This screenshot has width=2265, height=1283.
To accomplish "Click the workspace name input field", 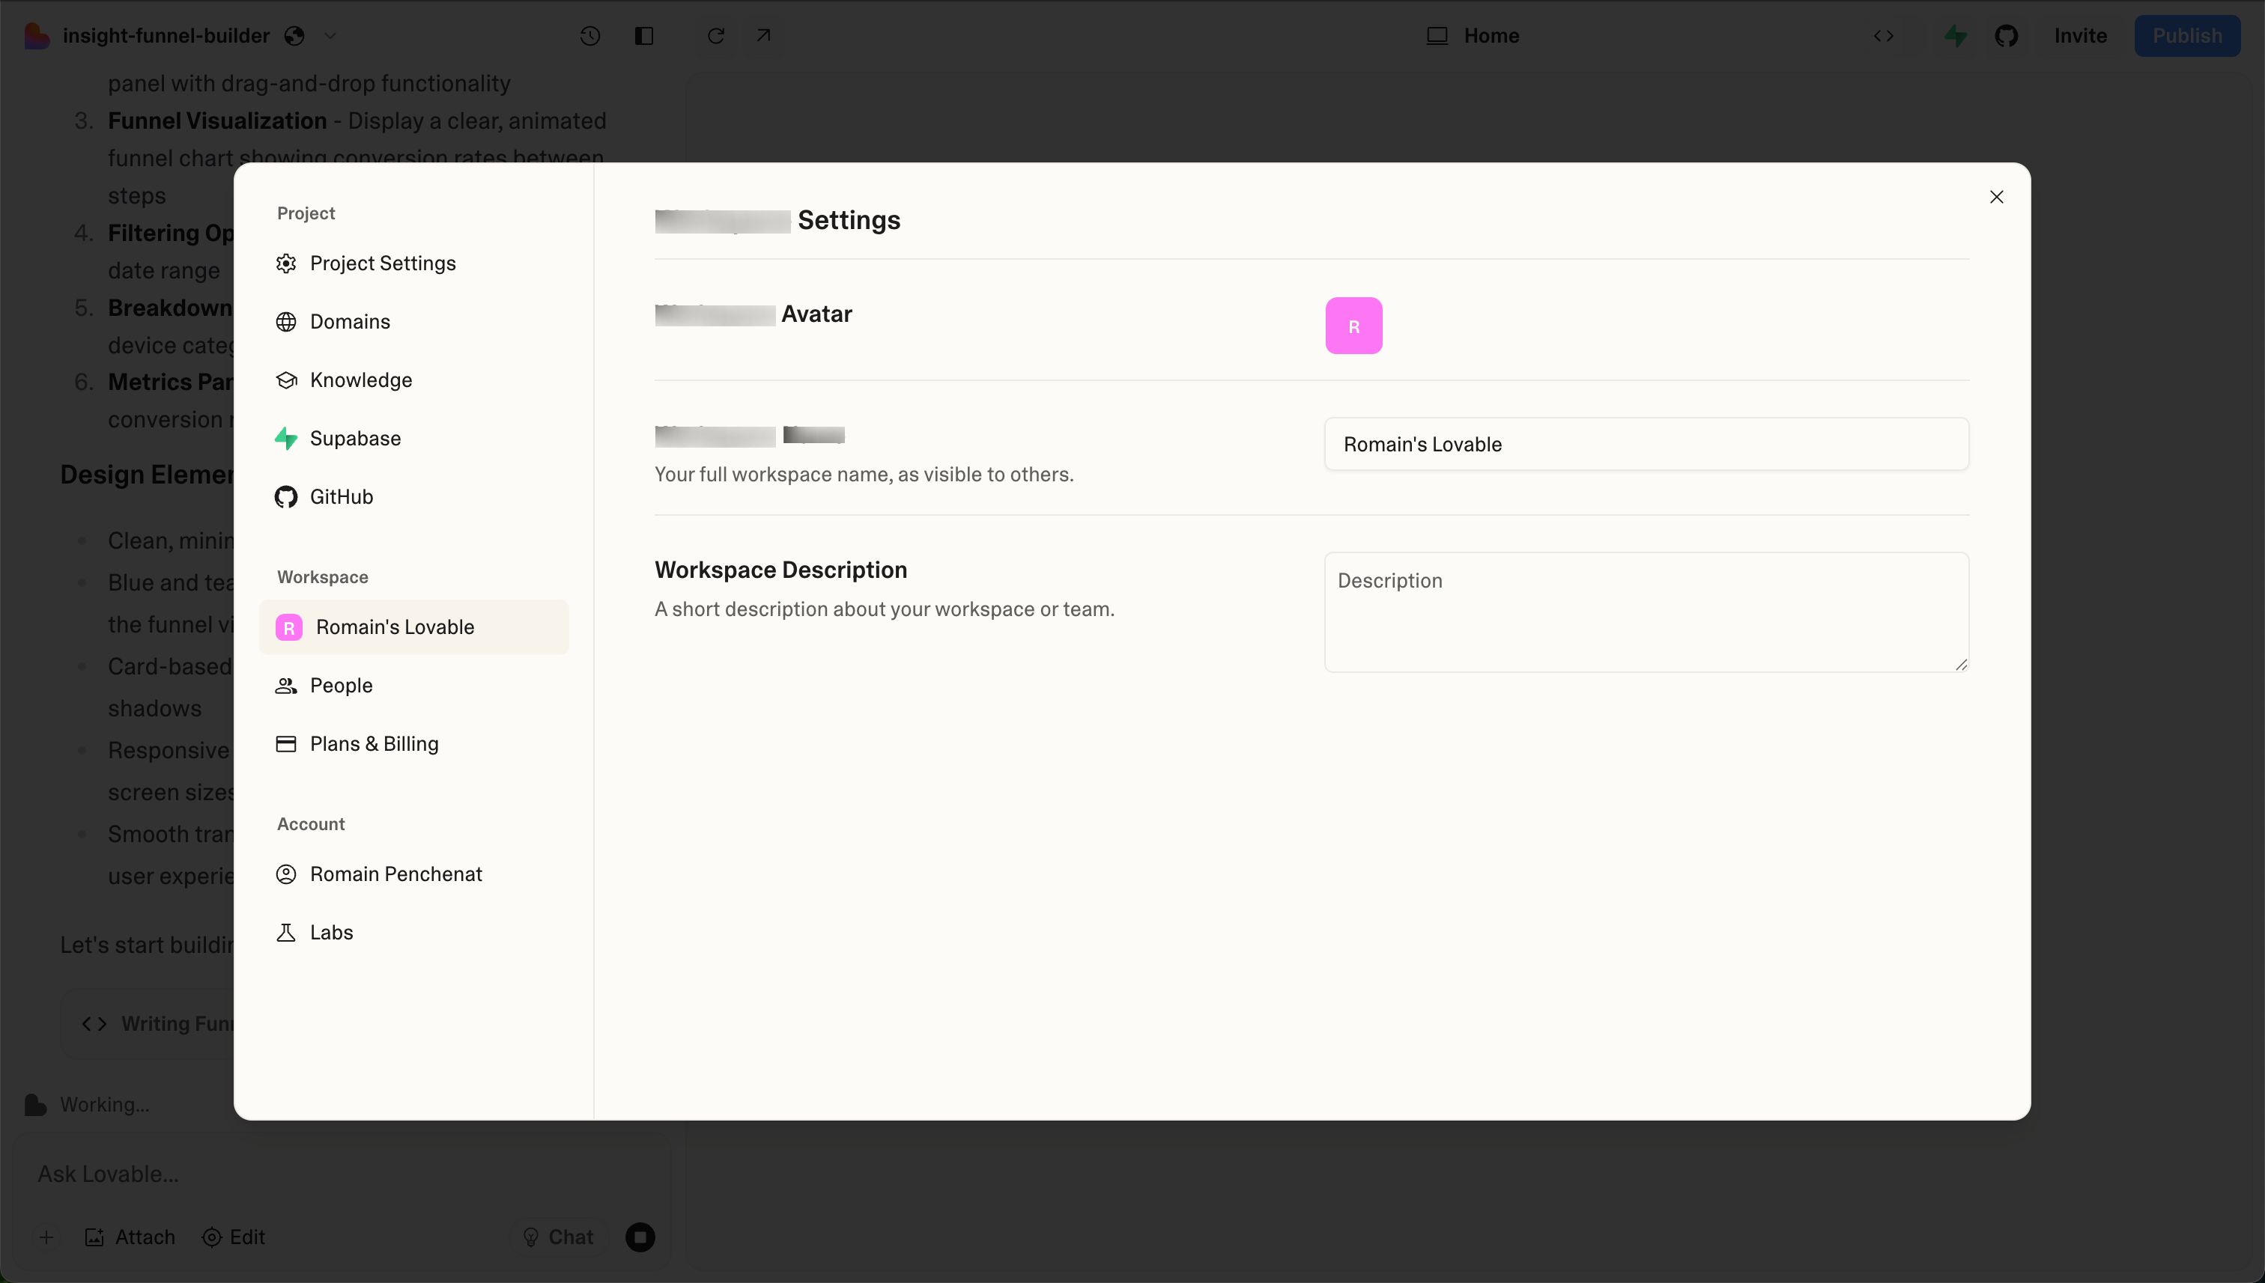I will coord(1646,444).
